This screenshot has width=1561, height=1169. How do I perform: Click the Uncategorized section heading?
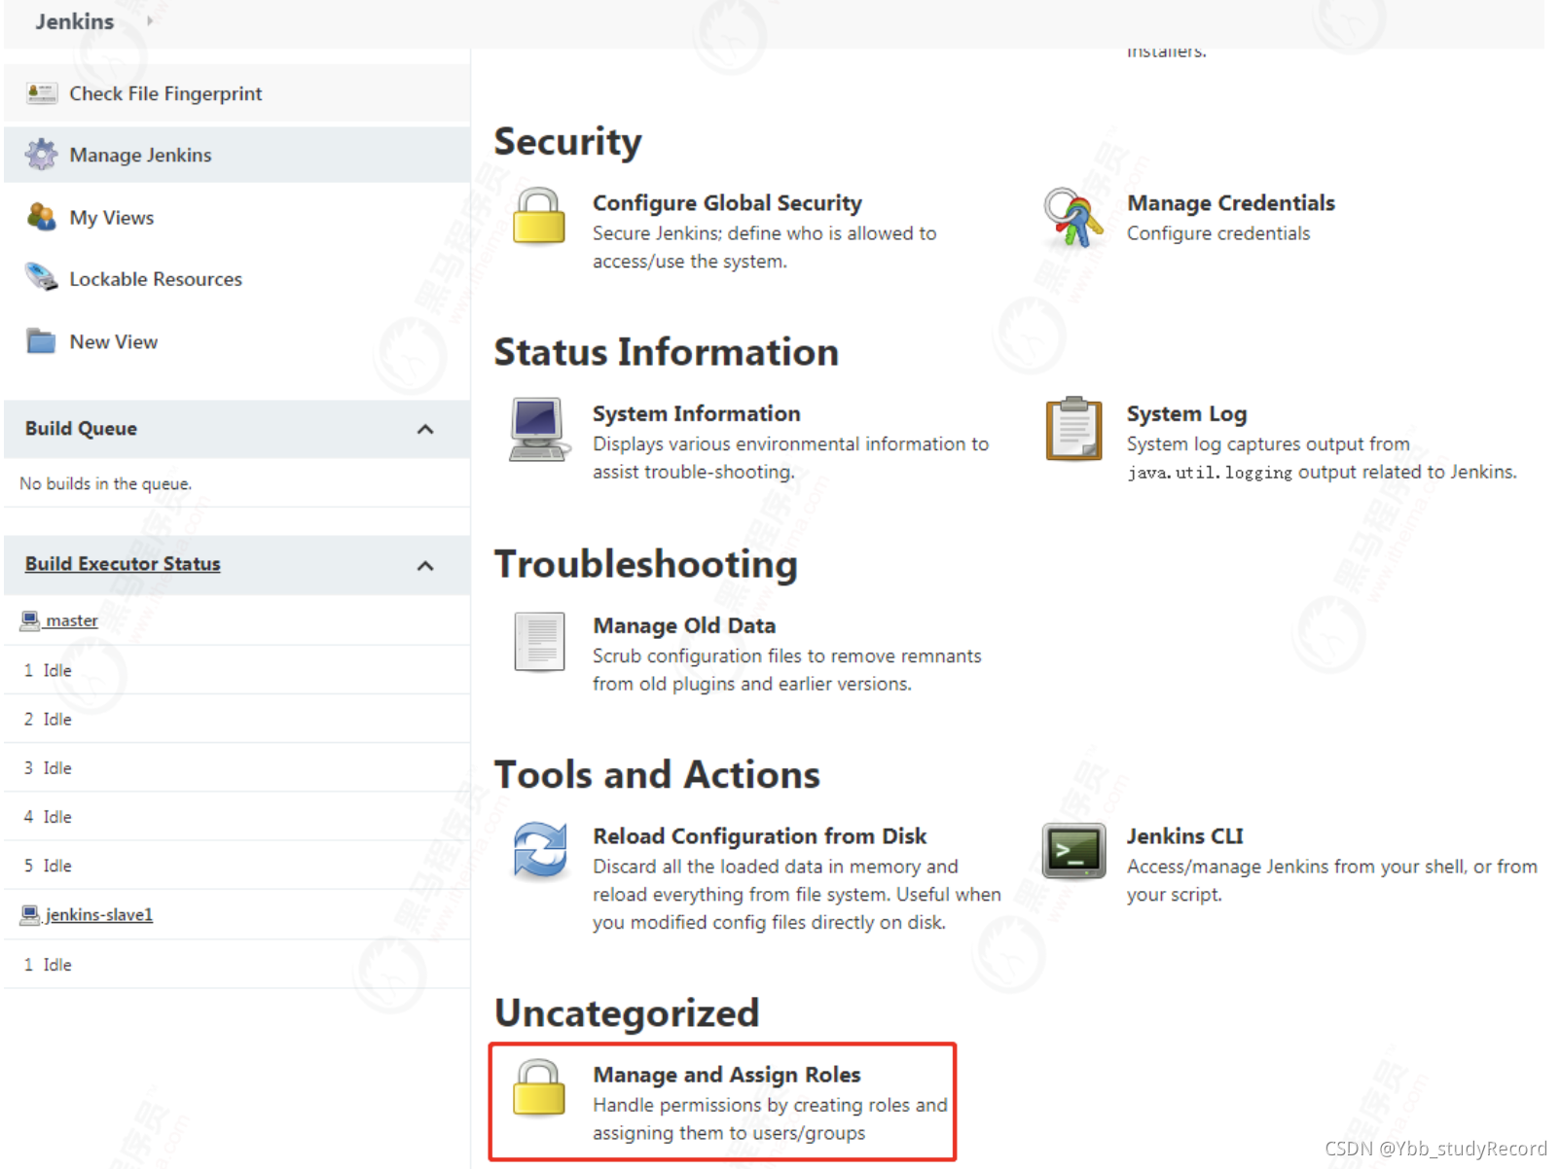click(627, 1012)
